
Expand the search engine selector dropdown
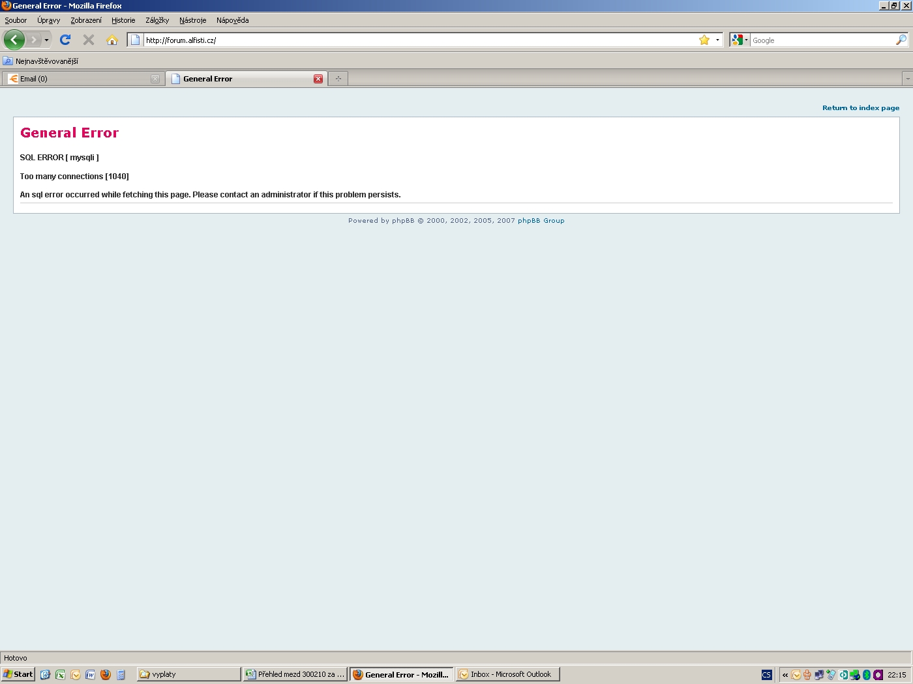pyautogui.click(x=740, y=40)
